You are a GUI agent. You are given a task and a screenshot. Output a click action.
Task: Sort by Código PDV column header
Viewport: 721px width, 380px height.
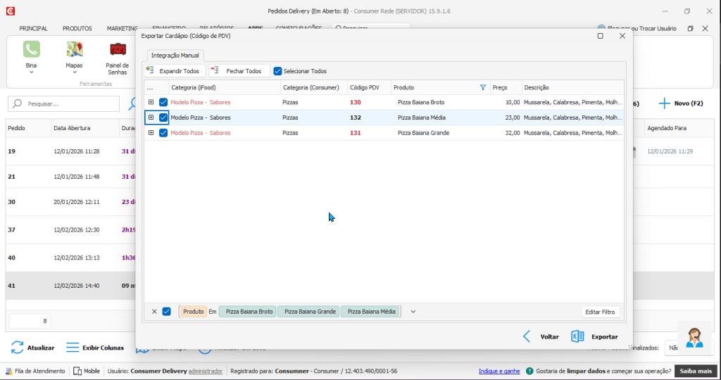point(369,87)
